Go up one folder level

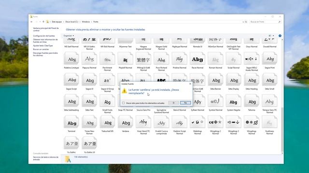[43, 22]
